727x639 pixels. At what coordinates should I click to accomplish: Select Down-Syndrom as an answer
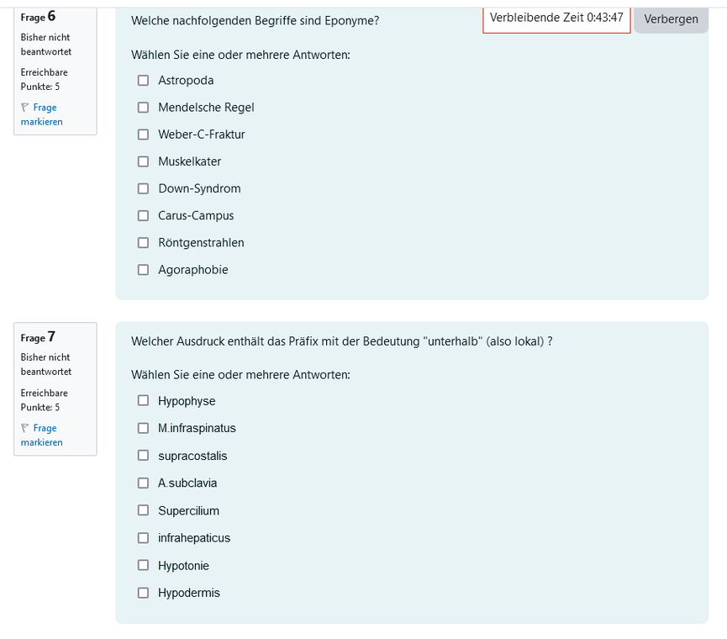143,188
